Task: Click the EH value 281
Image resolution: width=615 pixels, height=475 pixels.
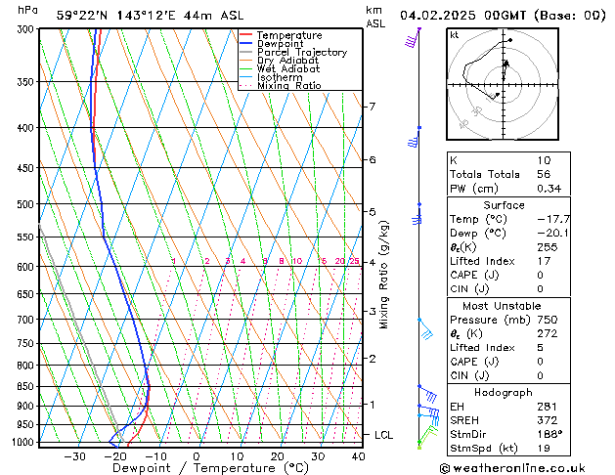Action: point(548,407)
